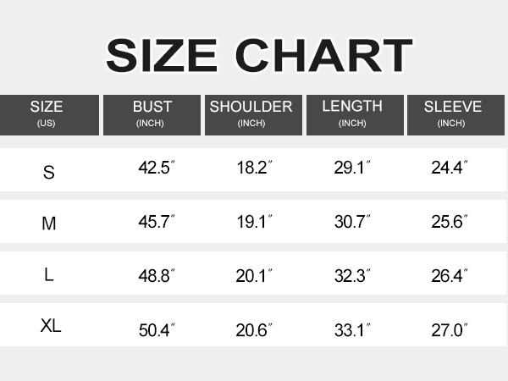The image size is (508, 381).
Task: Select the BUST (INCH) column header
Action: (152, 115)
